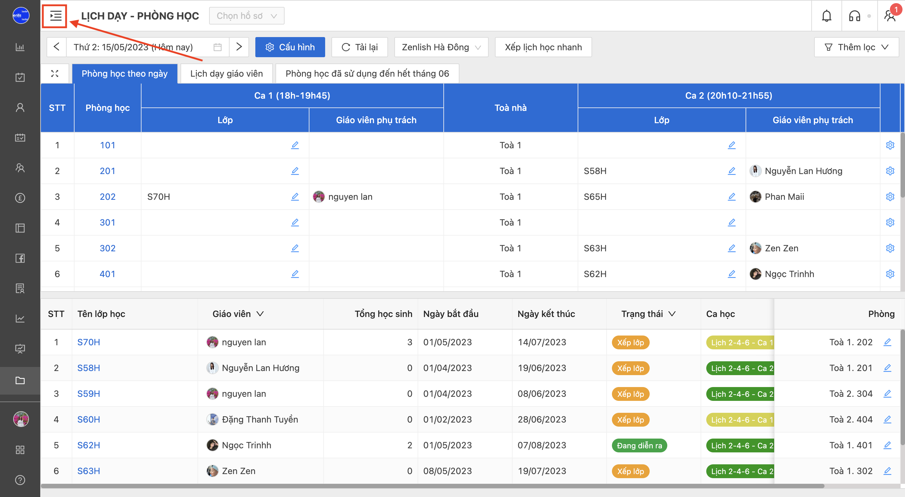Open Phòng học đã sử dụng tab
This screenshot has width=905, height=497.
click(x=367, y=74)
